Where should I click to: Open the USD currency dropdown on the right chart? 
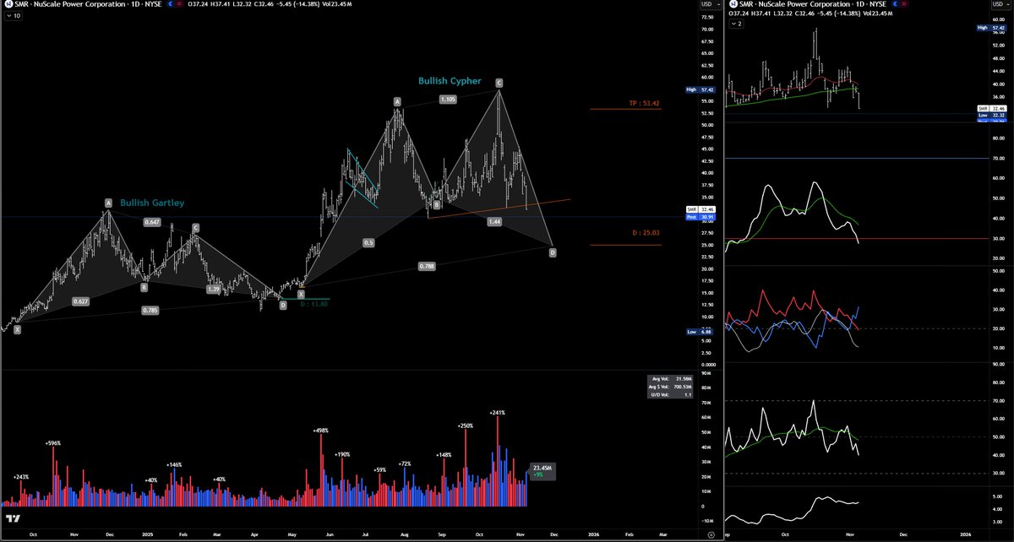point(1003,5)
